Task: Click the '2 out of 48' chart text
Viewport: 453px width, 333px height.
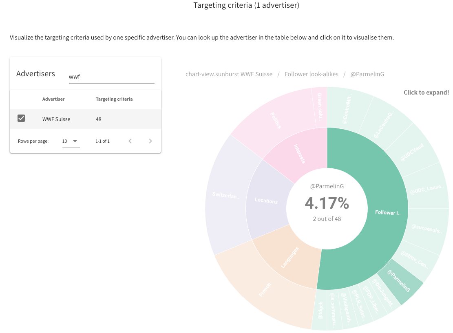Action: click(x=327, y=219)
